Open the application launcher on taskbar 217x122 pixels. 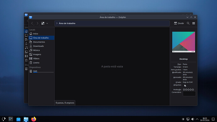3,119
